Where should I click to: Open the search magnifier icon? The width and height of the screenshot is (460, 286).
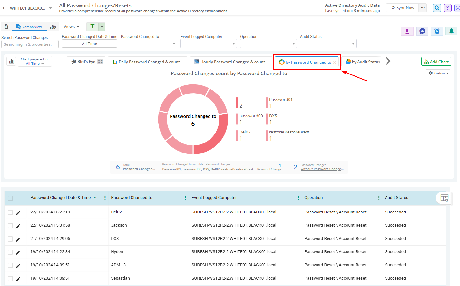[437, 8]
